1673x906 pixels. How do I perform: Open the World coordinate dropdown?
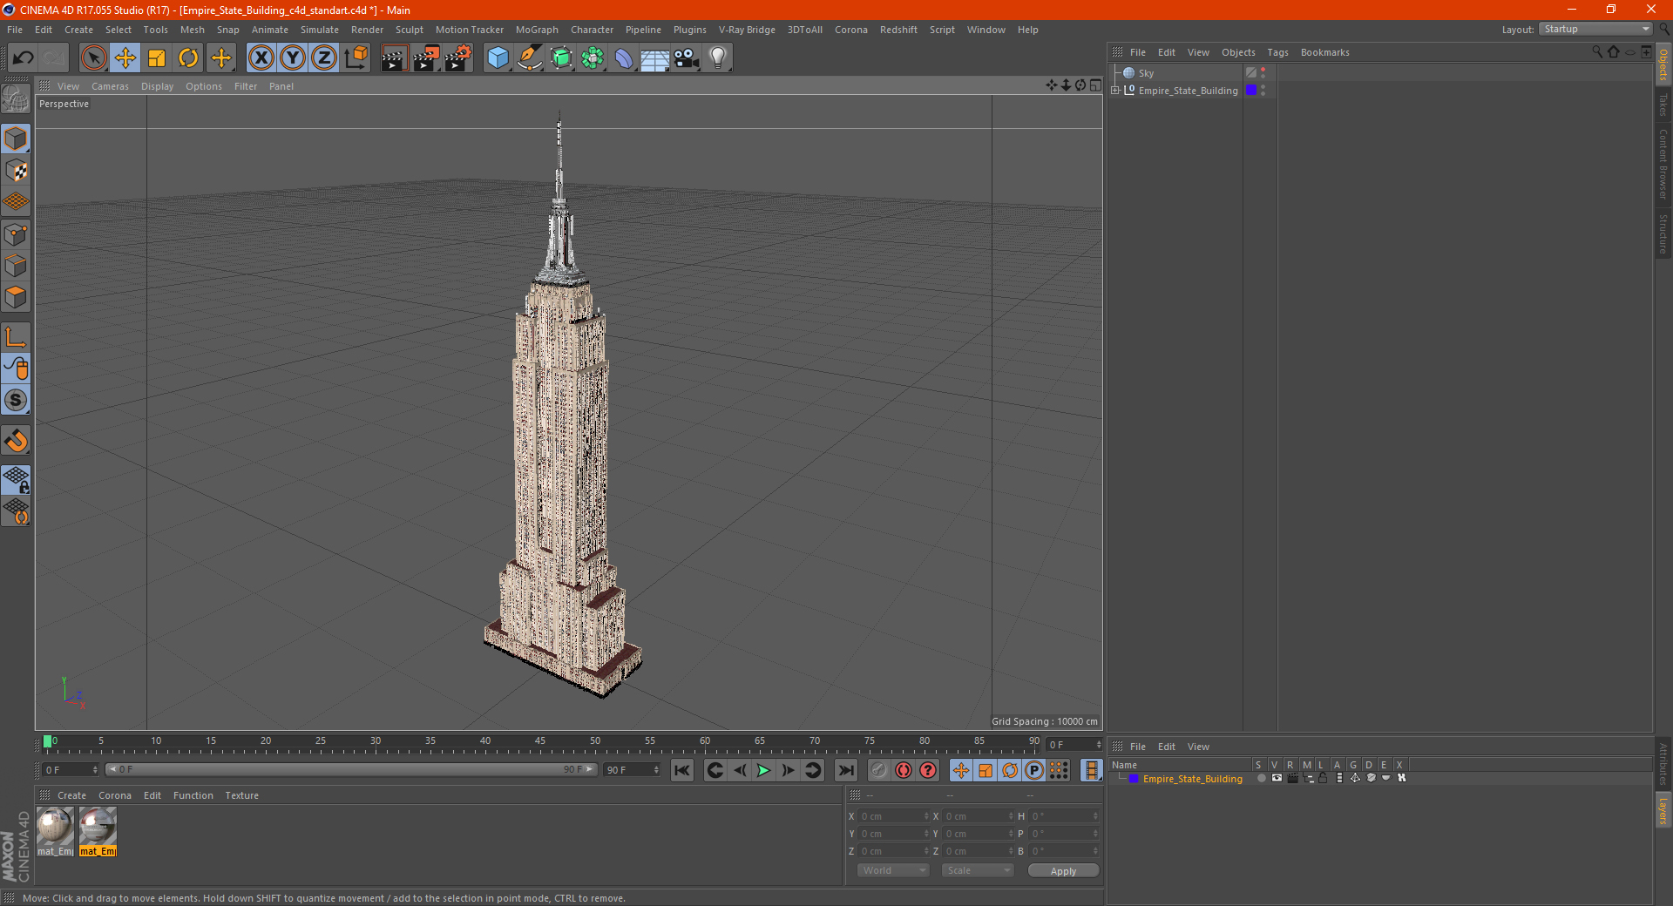point(893,870)
